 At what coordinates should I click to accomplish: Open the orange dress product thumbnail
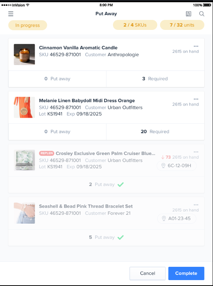[24, 107]
